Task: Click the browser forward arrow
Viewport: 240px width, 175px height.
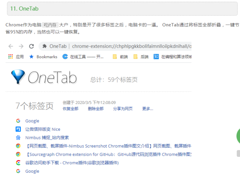Action: coord(21,46)
